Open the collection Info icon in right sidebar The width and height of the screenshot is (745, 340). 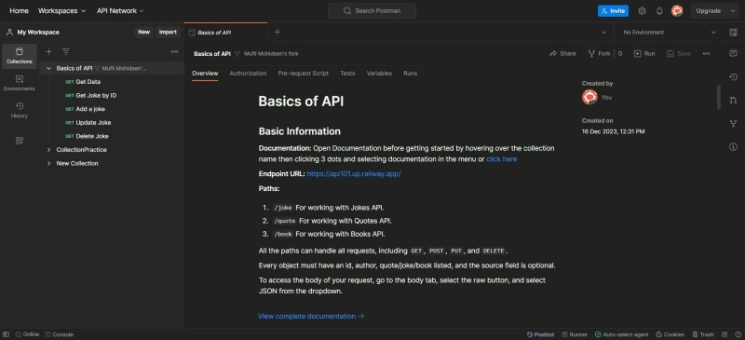(x=733, y=147)
